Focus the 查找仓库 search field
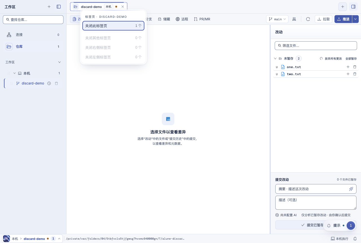The height and width of the screenshot is (243, 361). (x=33, y=20)
